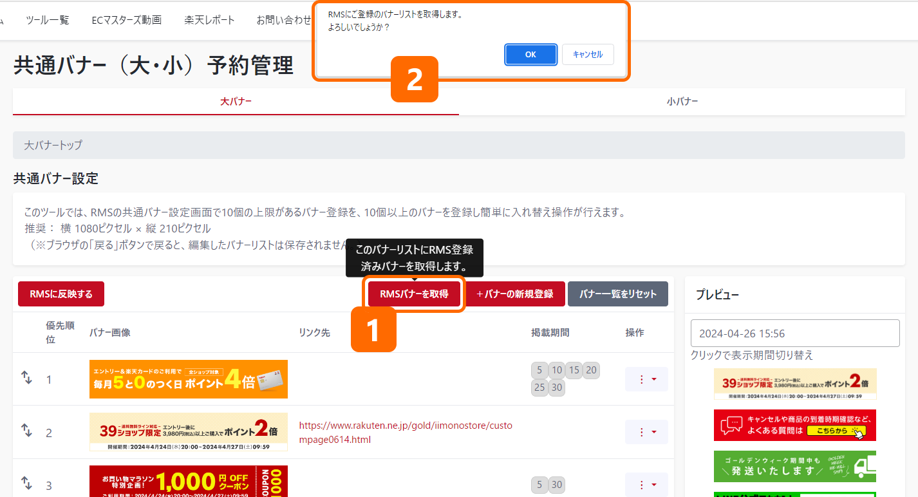Dismiss the dialog with キャンセル button
918x497 pixels.
(588, 55)
